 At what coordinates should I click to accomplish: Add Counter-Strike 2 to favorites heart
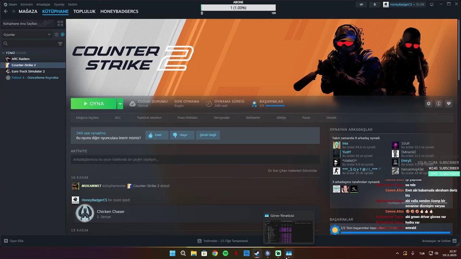point(449,104)
